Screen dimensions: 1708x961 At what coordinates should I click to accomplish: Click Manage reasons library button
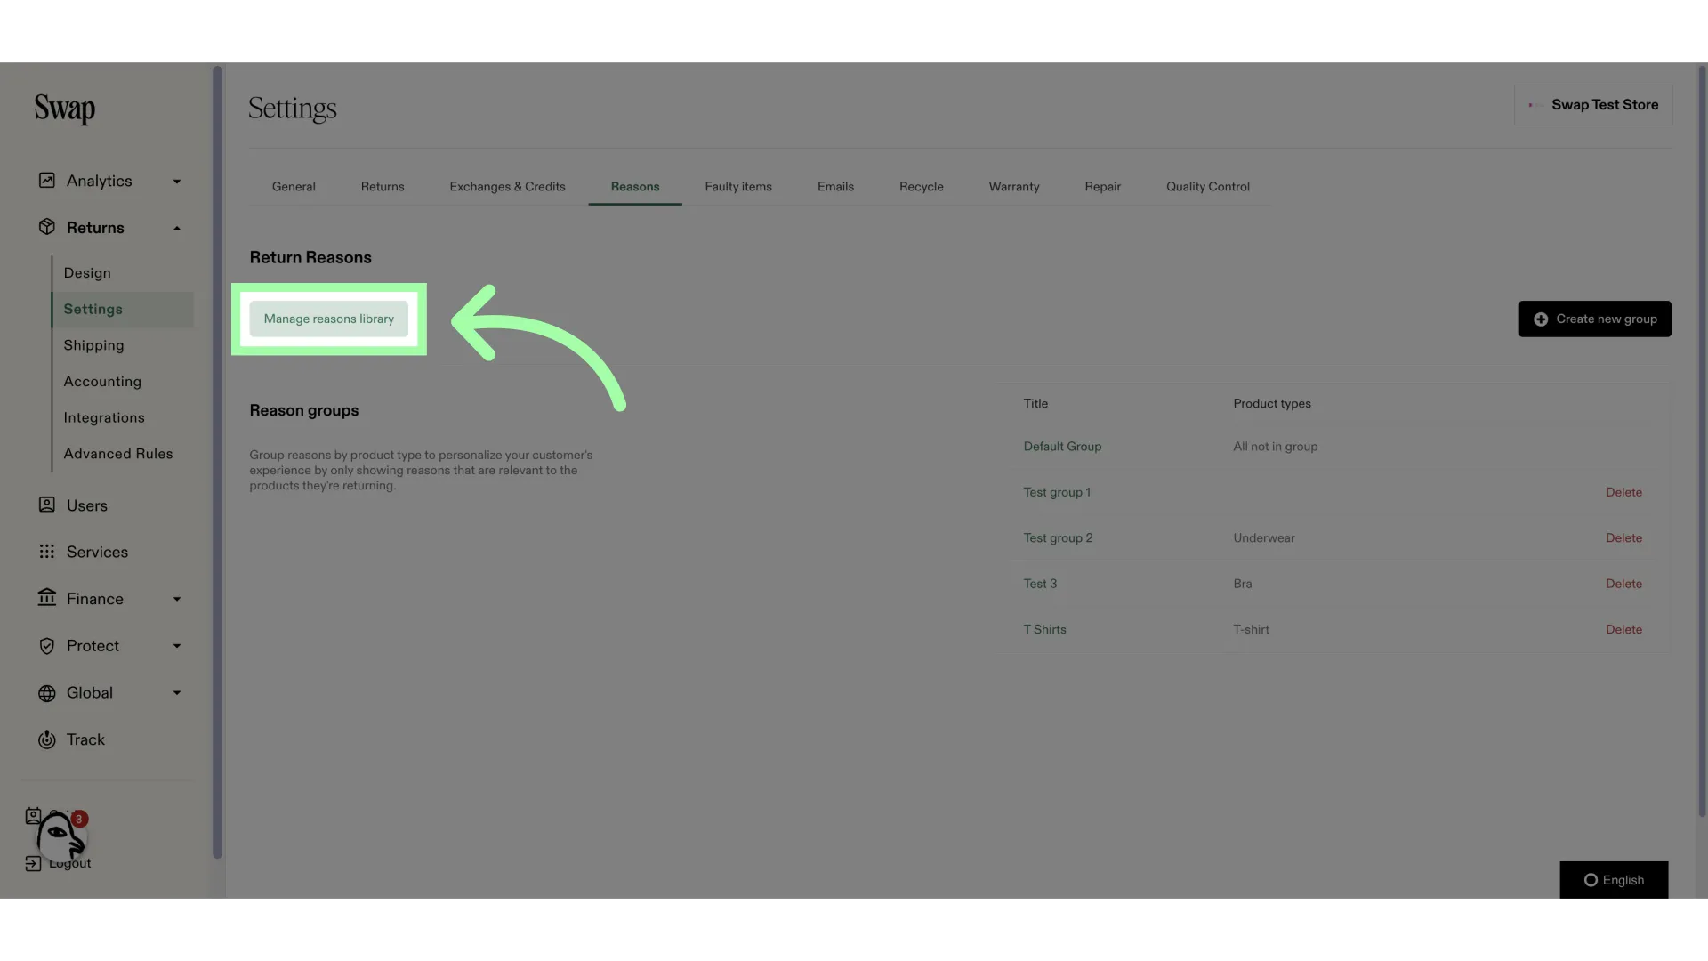329,319
